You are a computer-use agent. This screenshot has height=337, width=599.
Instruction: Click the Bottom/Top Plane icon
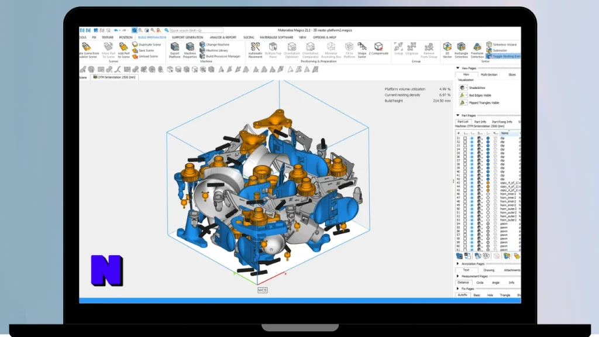coord(273,47)
